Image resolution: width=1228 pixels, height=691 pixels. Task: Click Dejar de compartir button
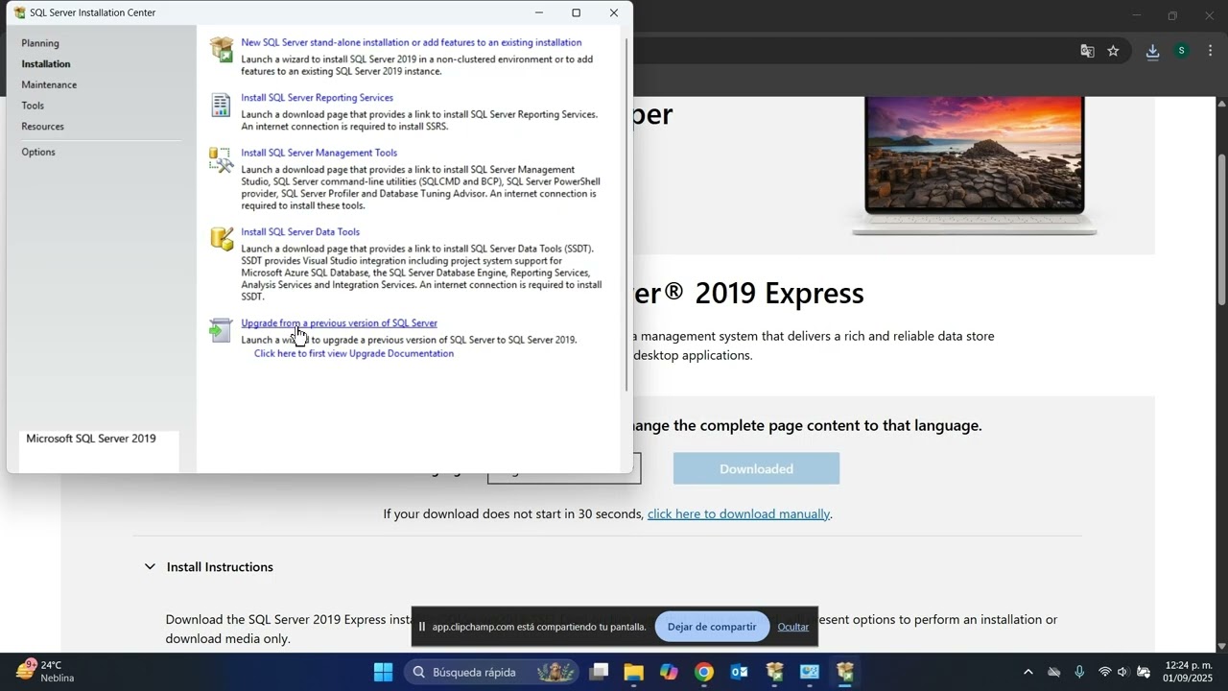(712, 627)
